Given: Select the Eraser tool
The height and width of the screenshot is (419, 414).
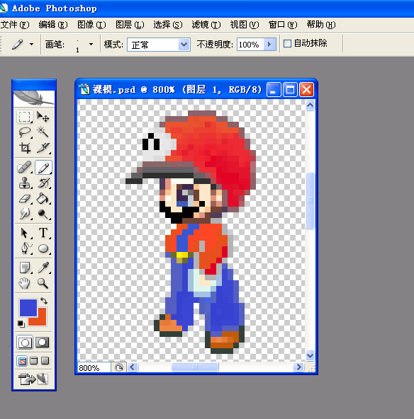Looking at the screenshot, I should coord(25,199).
